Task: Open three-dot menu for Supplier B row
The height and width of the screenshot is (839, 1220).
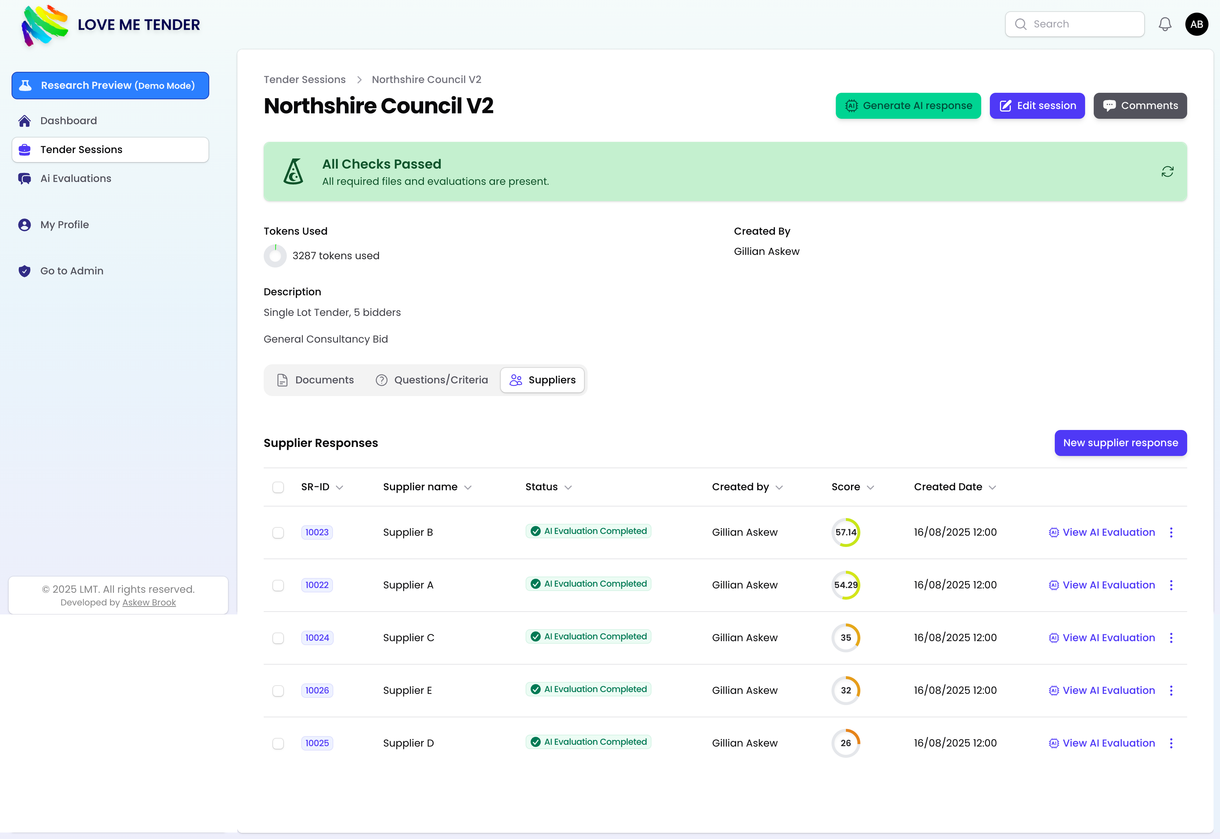Action: 1171,532
